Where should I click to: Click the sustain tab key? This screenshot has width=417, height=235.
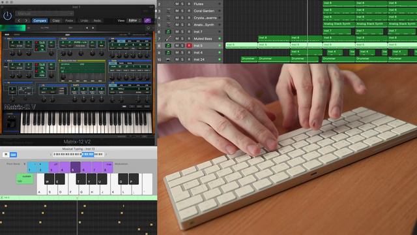(x=25, y=178)
